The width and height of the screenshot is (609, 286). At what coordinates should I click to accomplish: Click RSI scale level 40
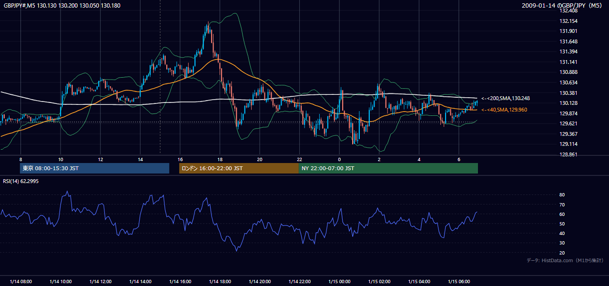tap(562, 233)
